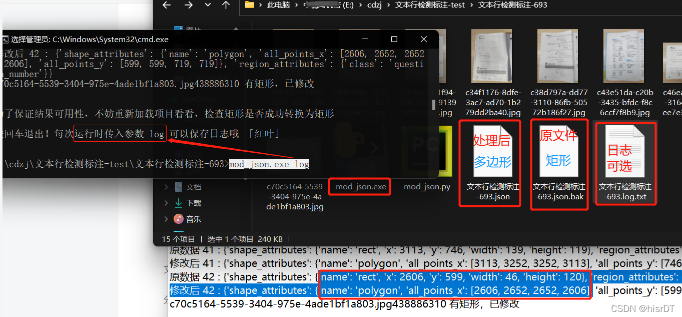Click the 文档 document icon in sidebar
The height and width of the screenshot is (317, 682).
pos(178,187)
